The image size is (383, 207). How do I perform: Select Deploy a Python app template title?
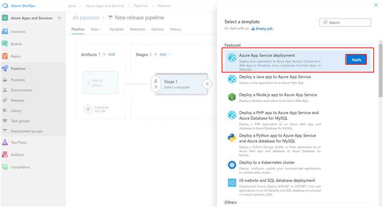[277, 138]
